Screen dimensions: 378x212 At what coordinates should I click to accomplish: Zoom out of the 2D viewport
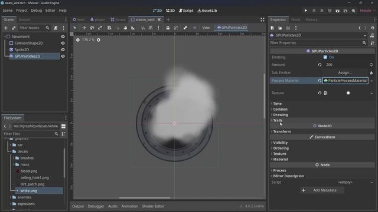[78, 40]
